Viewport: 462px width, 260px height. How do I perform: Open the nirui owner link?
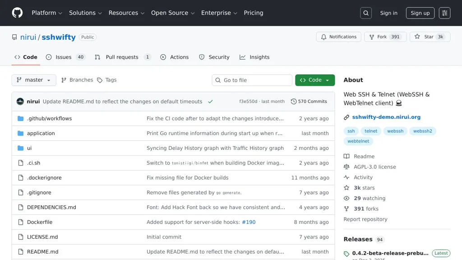coord(28,37)
